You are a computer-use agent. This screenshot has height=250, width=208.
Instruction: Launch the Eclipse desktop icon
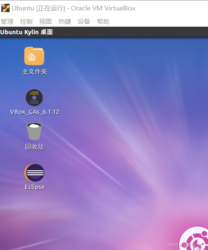pos(34,173)
